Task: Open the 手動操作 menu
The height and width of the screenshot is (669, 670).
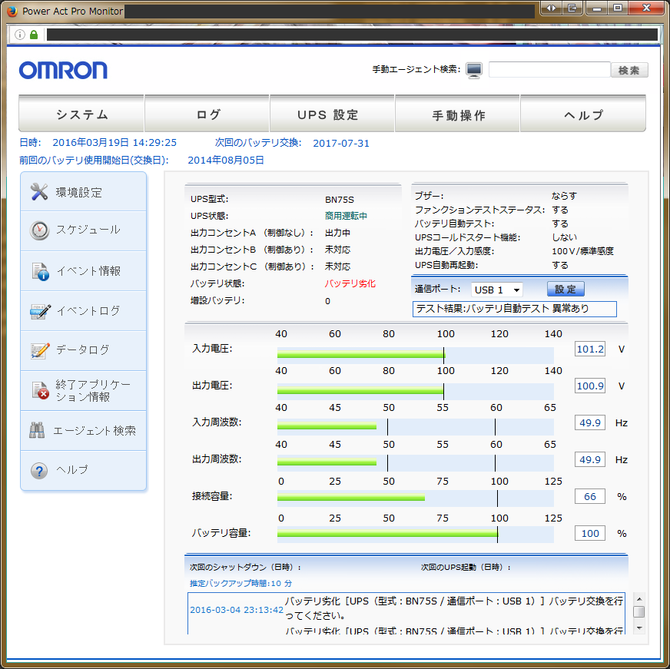Action: tap(458, 114)
